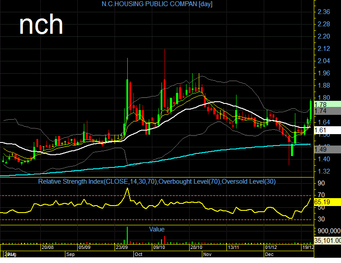Viewport: 341px width, 263px height.
Task: Click the tall red candle wick reaching 2.12
Action: click(165, 64)
